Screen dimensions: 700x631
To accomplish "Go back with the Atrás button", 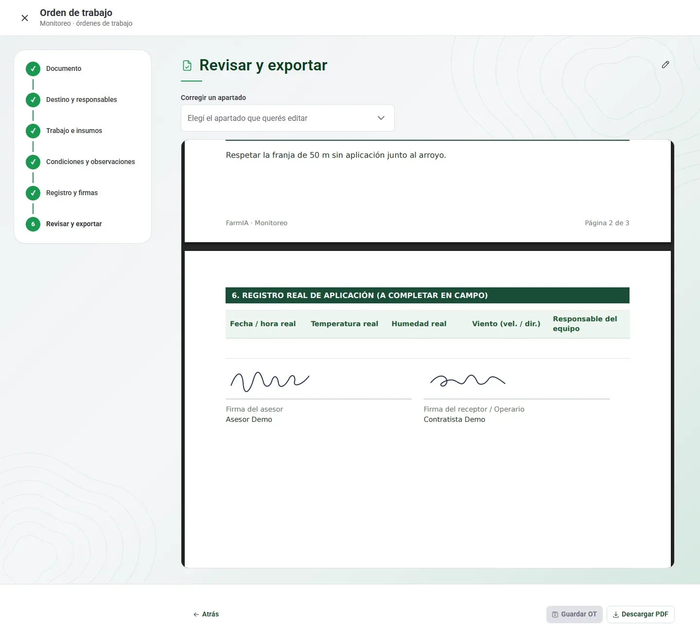I will pos(206,614).
